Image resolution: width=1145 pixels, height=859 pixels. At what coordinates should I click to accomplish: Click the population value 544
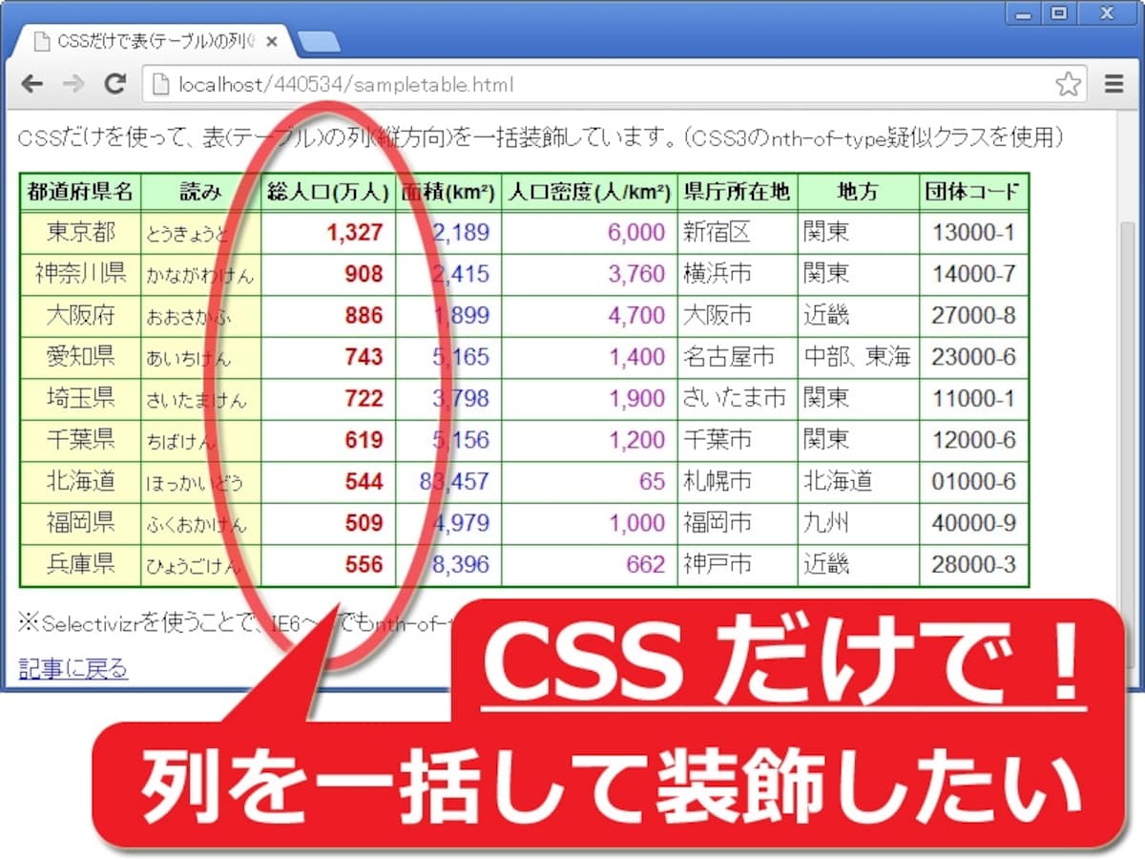pyautogui.click(x=364, y=481)
